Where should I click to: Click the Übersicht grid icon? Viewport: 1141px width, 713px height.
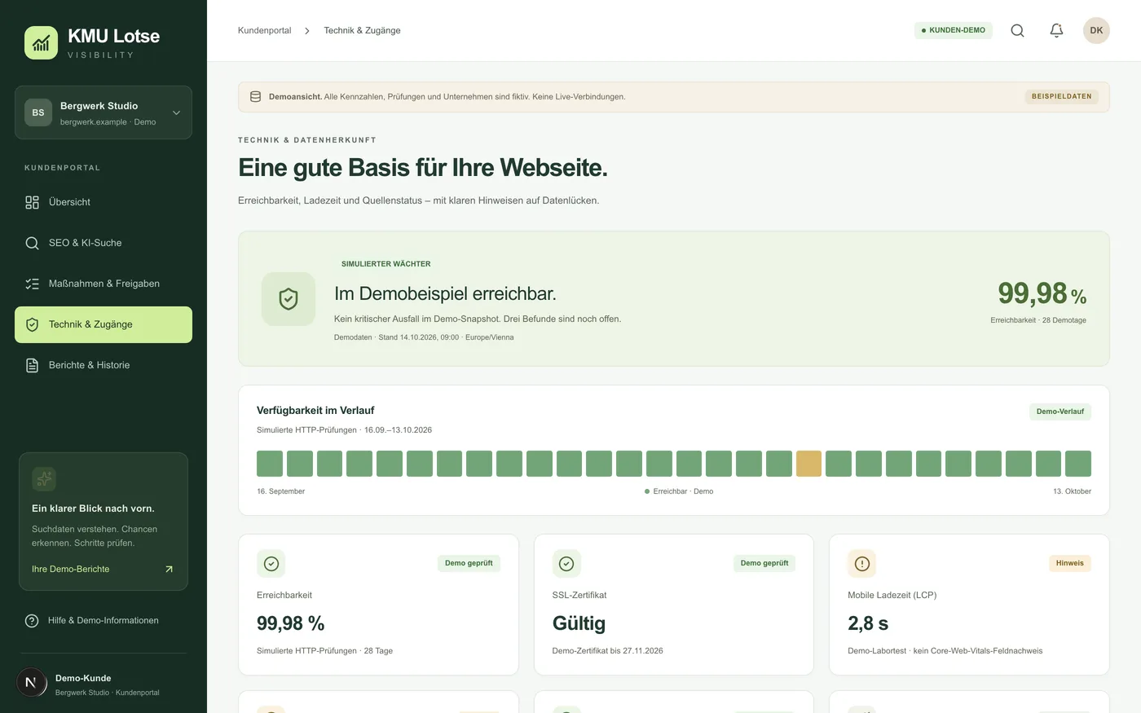click(x=32, y=202)
